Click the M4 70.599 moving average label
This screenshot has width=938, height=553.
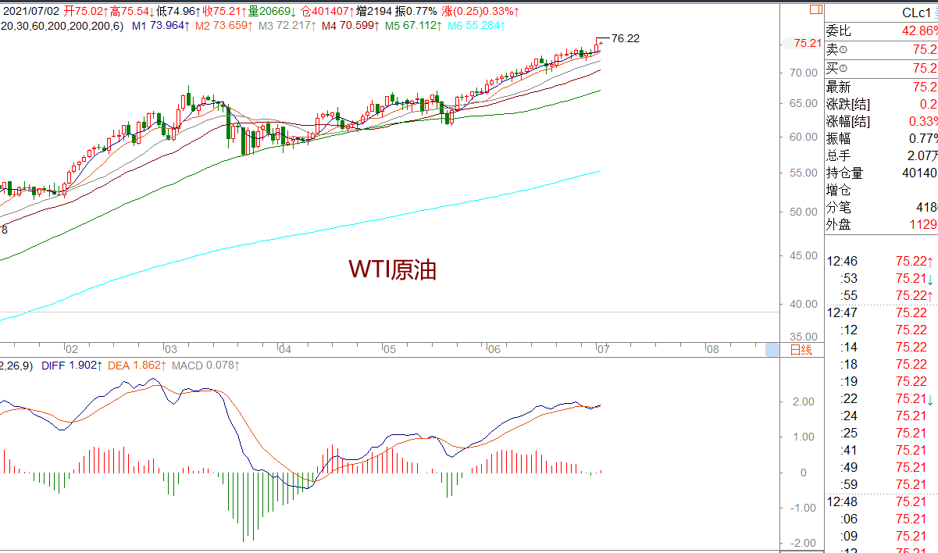[x=351, y=26]
